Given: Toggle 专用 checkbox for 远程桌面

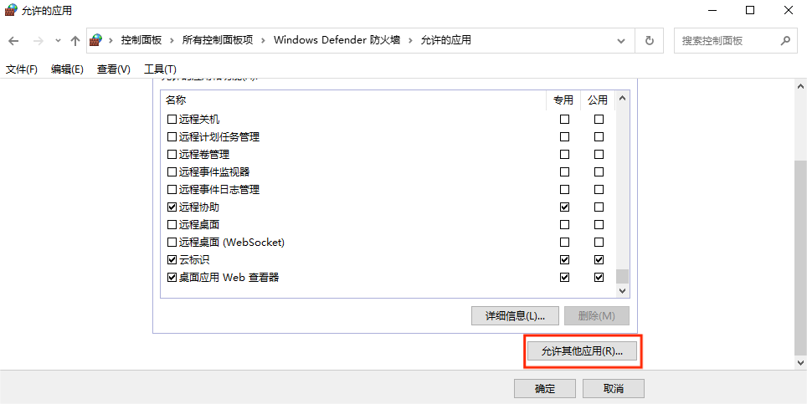Looking at the screenshot, I should pos(564,225).
